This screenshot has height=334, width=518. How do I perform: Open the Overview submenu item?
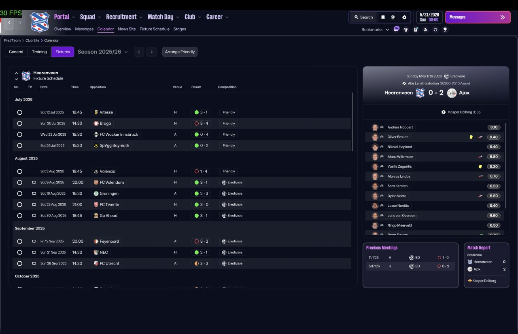(62, 29)
